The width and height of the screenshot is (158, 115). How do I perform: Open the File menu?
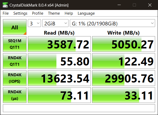pos(6,13)
